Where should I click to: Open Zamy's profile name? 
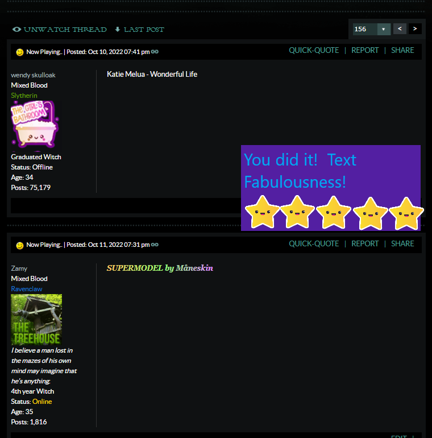[x=19, y=268]
